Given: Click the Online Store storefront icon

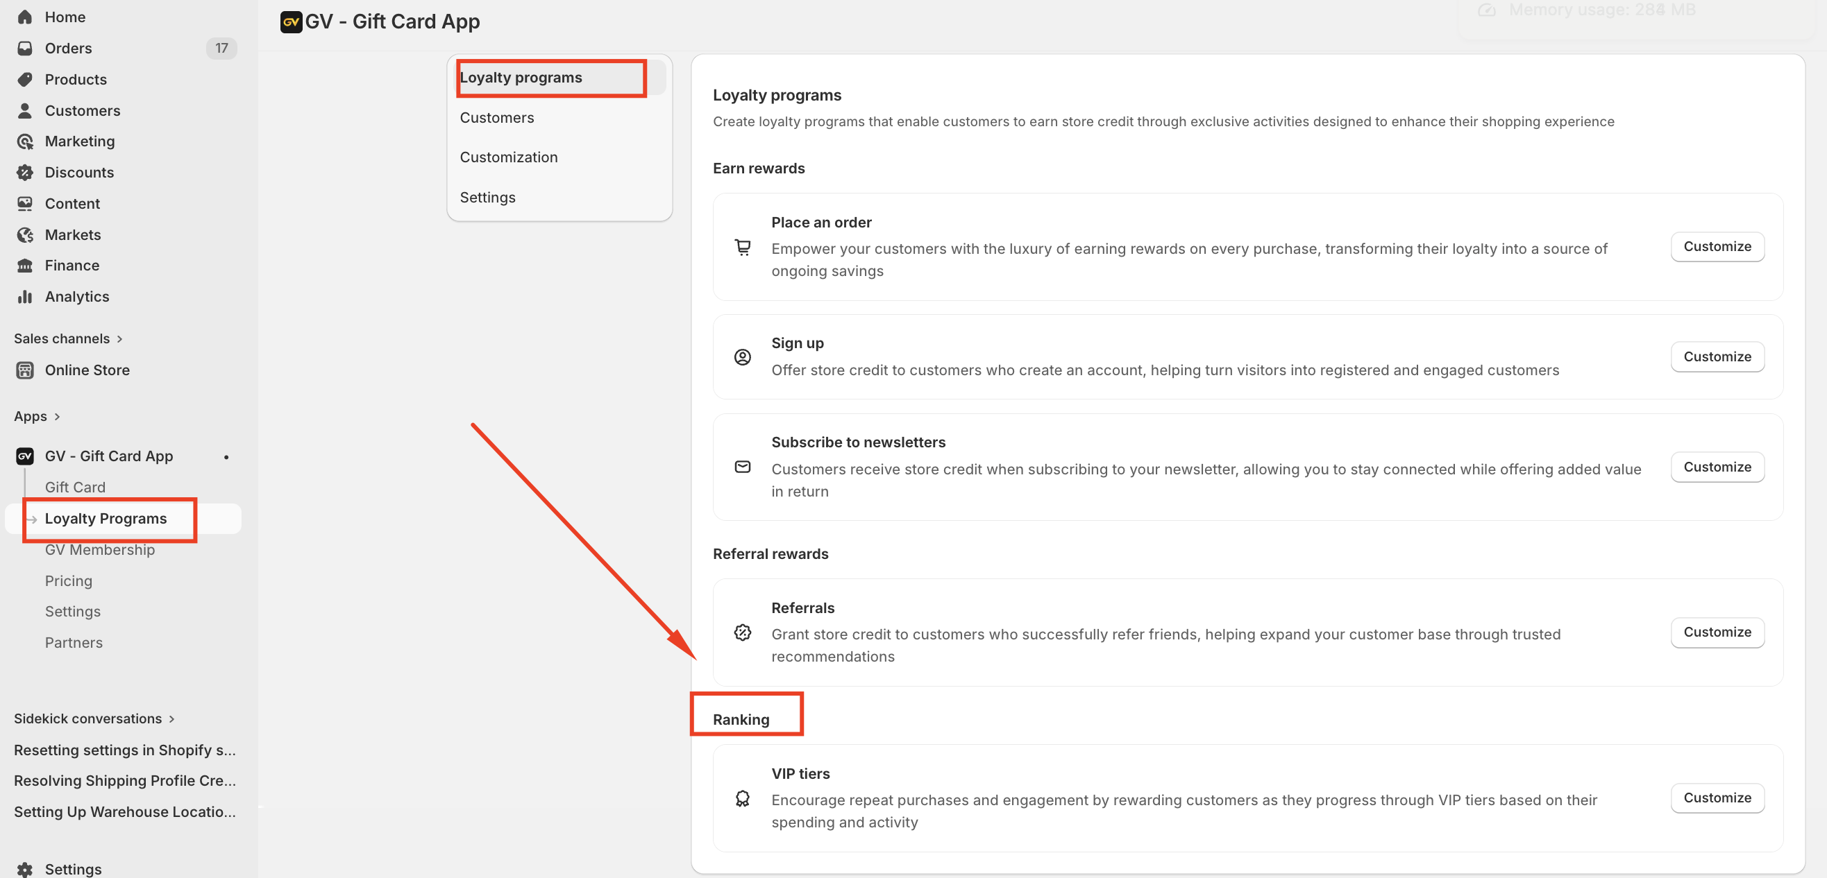Looking at the screenshot, I should coord(25,370).
